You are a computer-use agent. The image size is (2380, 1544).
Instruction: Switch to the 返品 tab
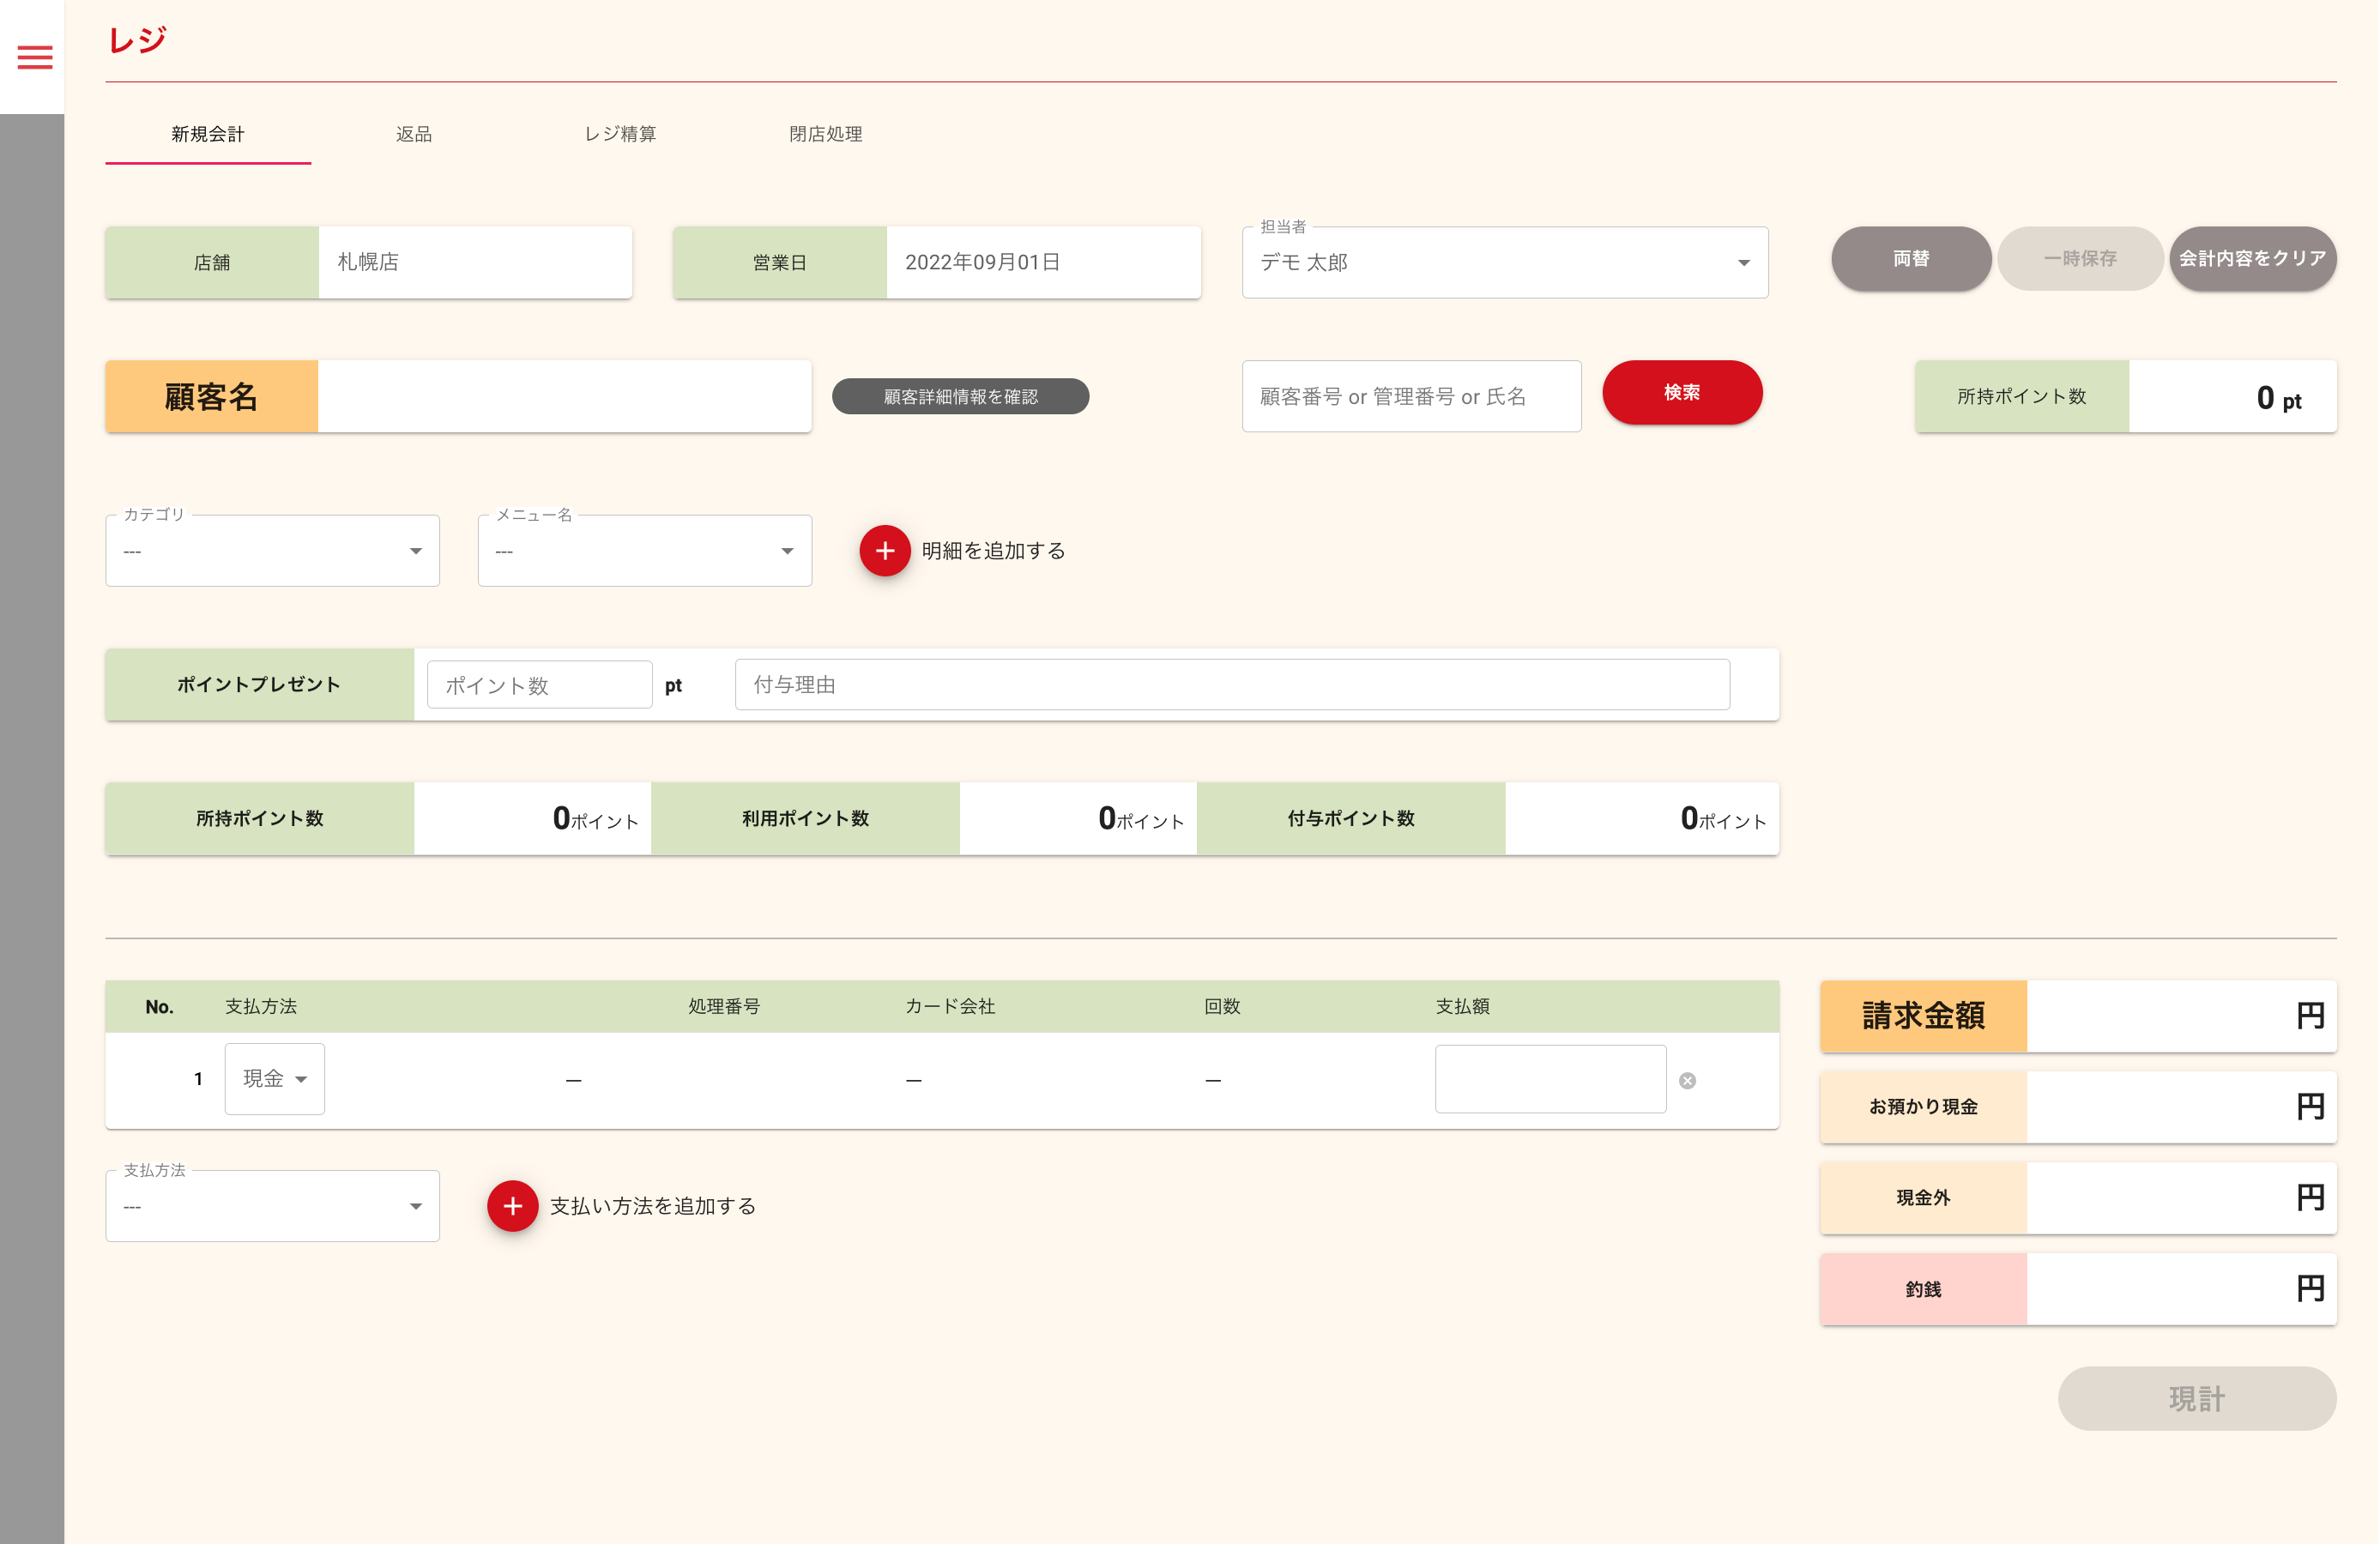click(413, 134)
